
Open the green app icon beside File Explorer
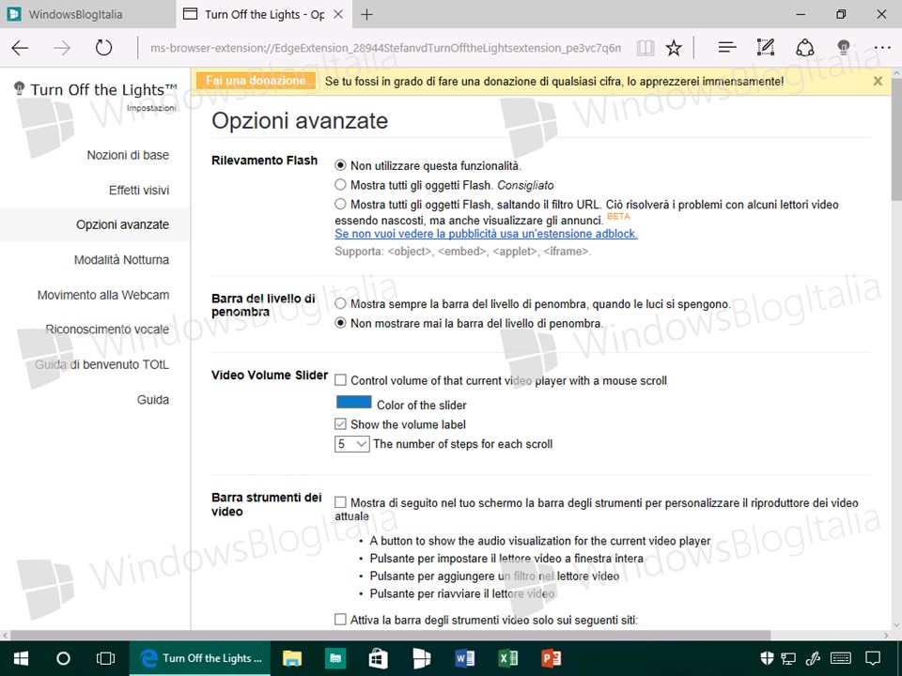pos(334,658)
